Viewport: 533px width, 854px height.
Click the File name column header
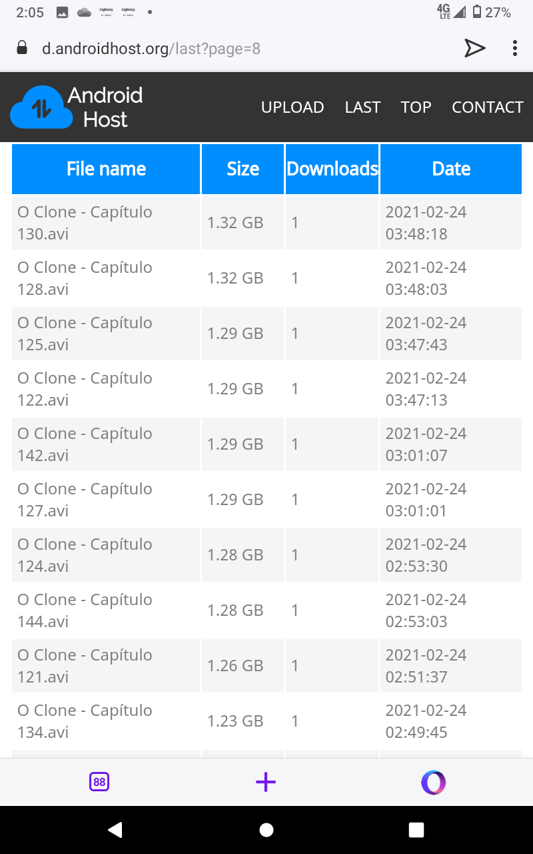pos(106,169)
